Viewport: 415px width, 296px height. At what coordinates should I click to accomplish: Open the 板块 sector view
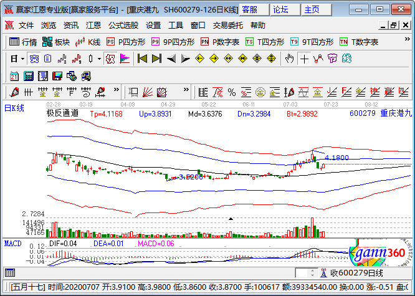click(x=55, y=42)
